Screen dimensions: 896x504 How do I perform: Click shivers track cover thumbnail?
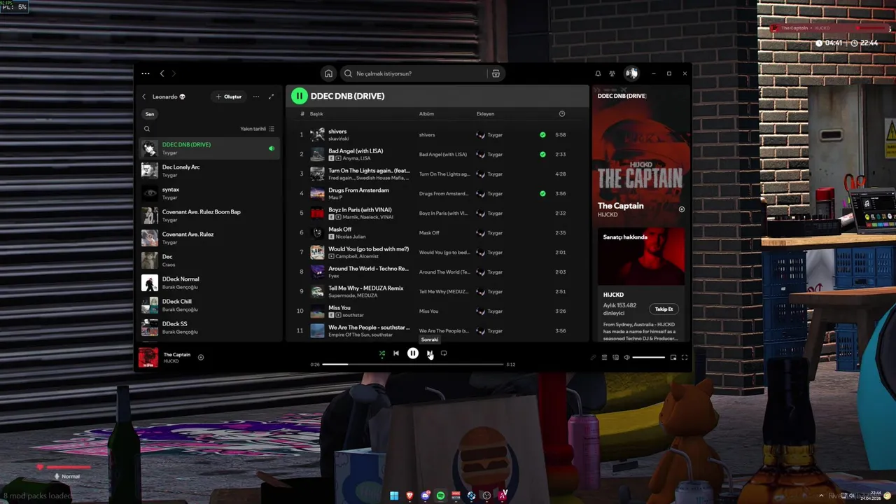318,134
